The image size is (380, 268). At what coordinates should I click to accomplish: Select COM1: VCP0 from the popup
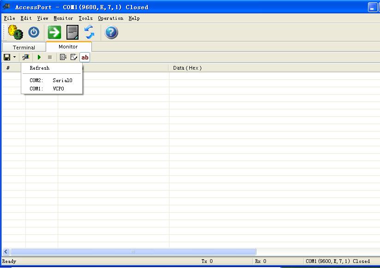(x=47, y=89)
